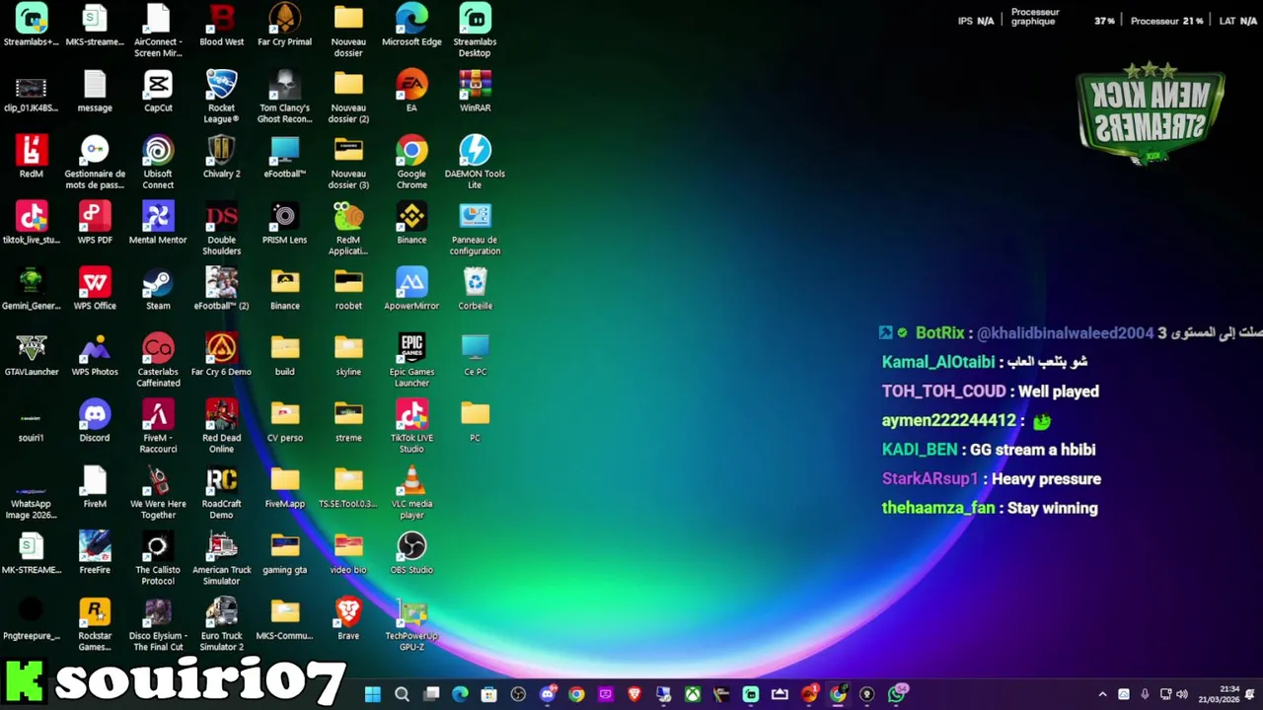Open the Double Shoulders desktop icon
Image resolution: width=1263 pixels, height=710 pixels.
221,228
